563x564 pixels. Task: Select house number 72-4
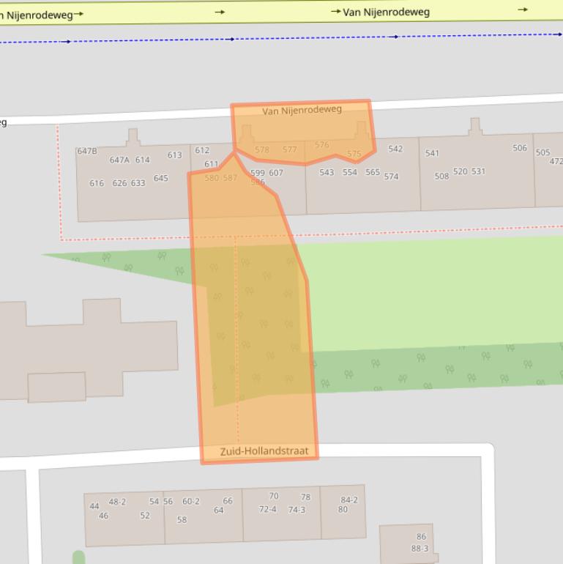pos(267,509)
